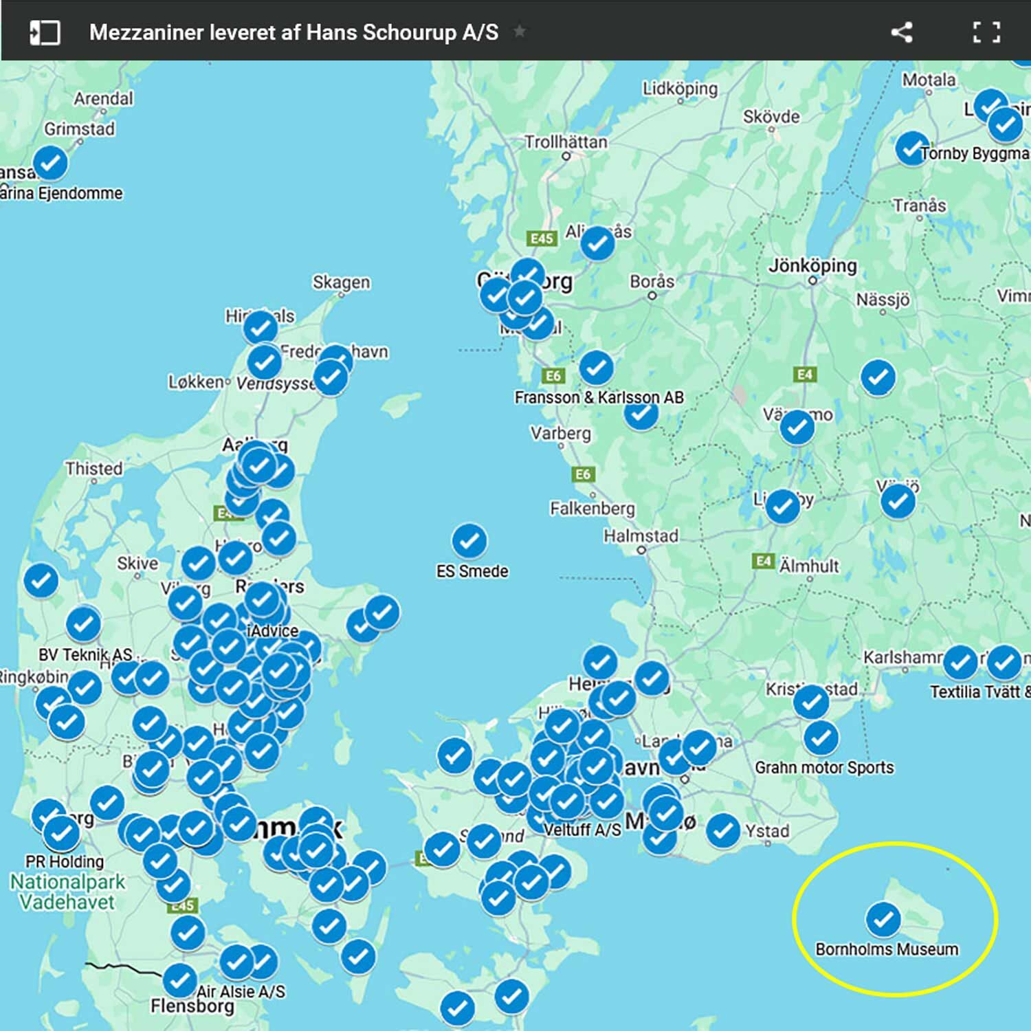Screen dimensions: 1031x1031
Task: Click the PR Holding marker
Action: click(x=61, y=833)
